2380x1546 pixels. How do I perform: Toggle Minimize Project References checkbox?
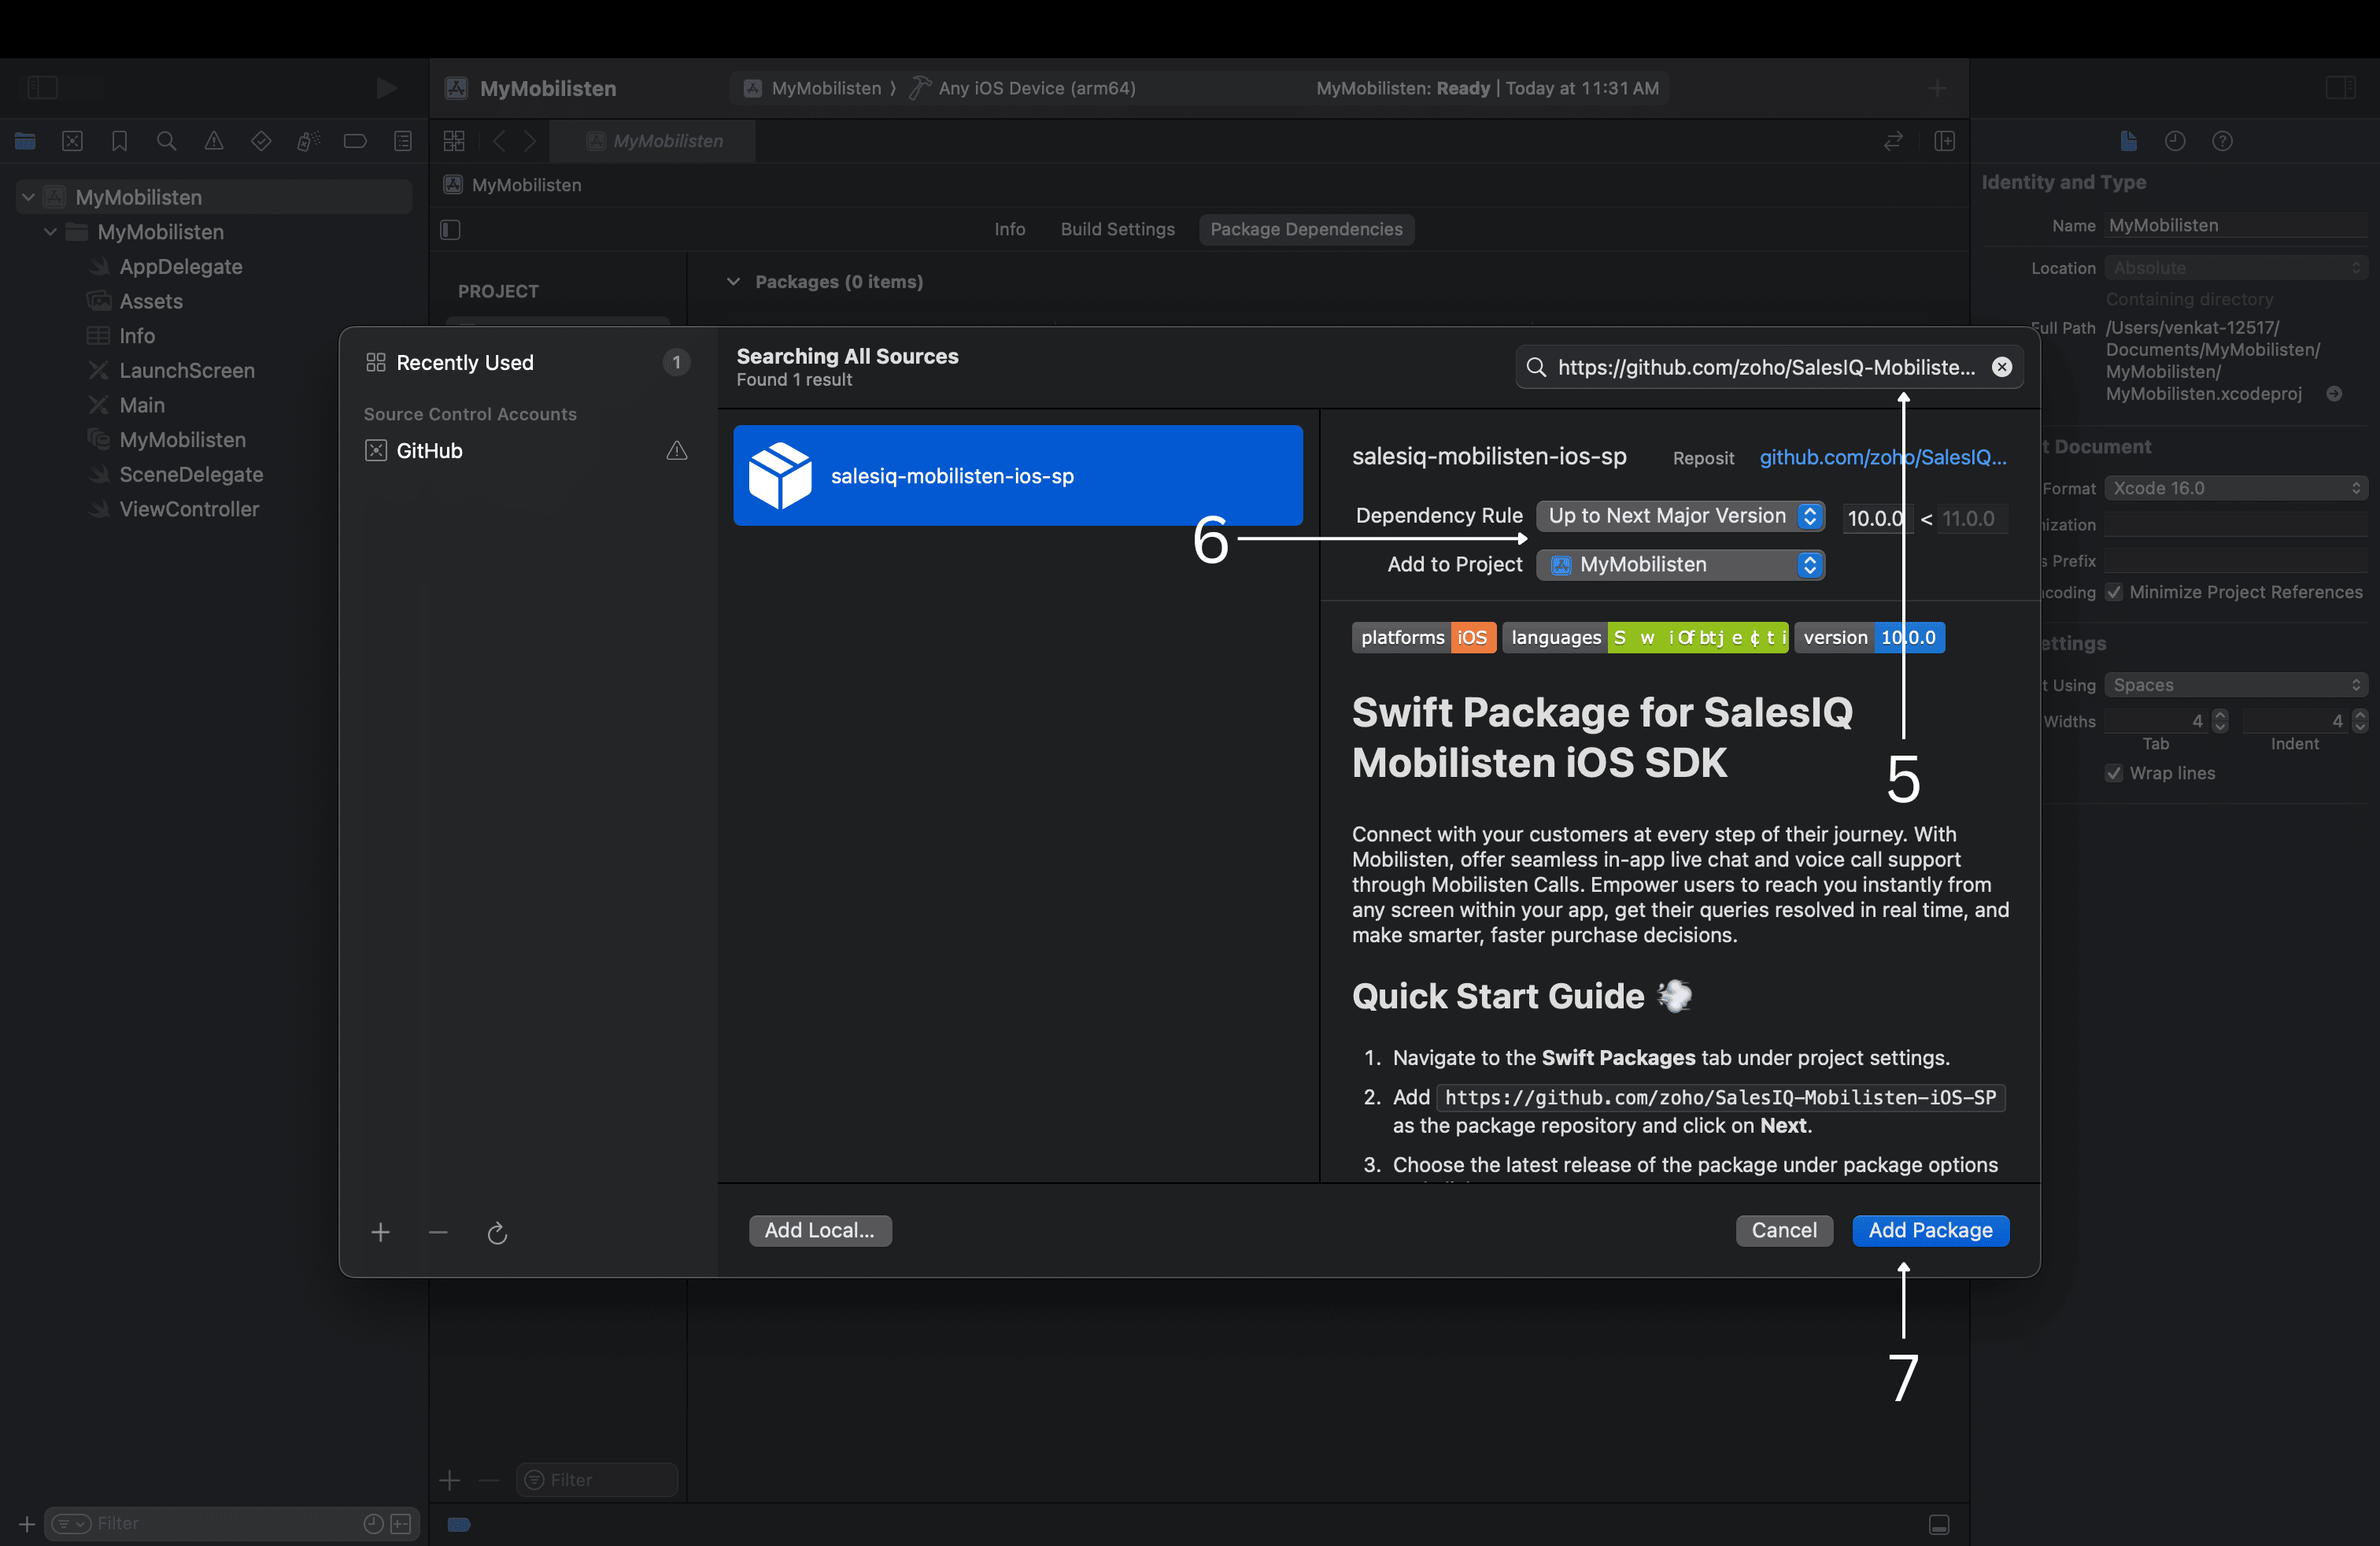[2114, 592]
